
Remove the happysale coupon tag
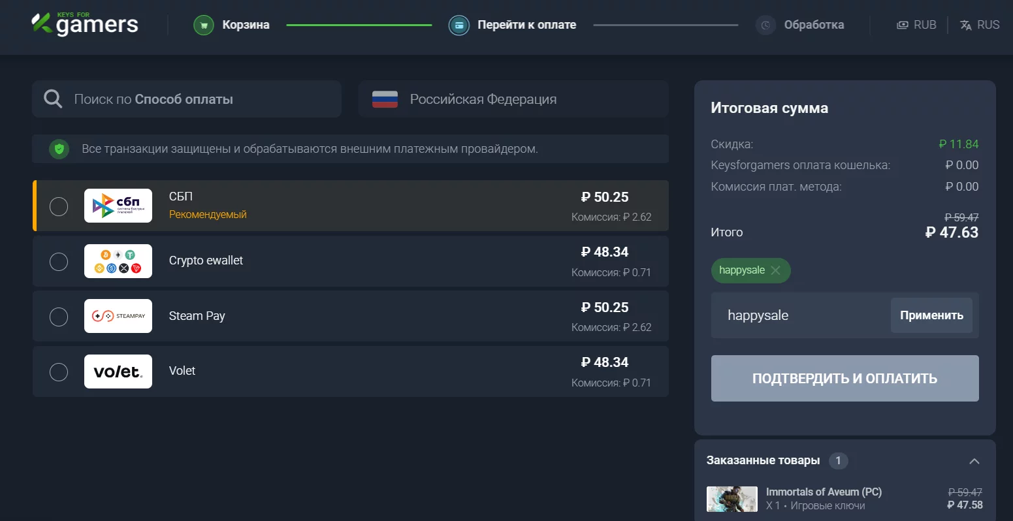pos(775,270)
